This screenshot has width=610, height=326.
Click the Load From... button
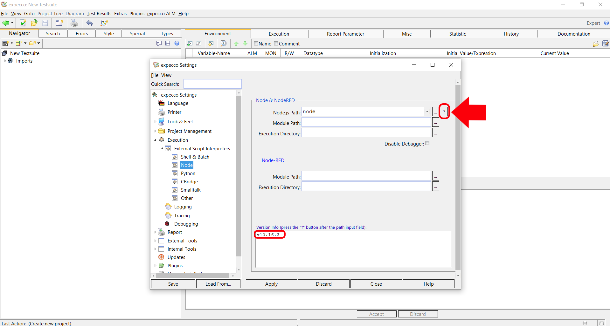click(218, 284)
